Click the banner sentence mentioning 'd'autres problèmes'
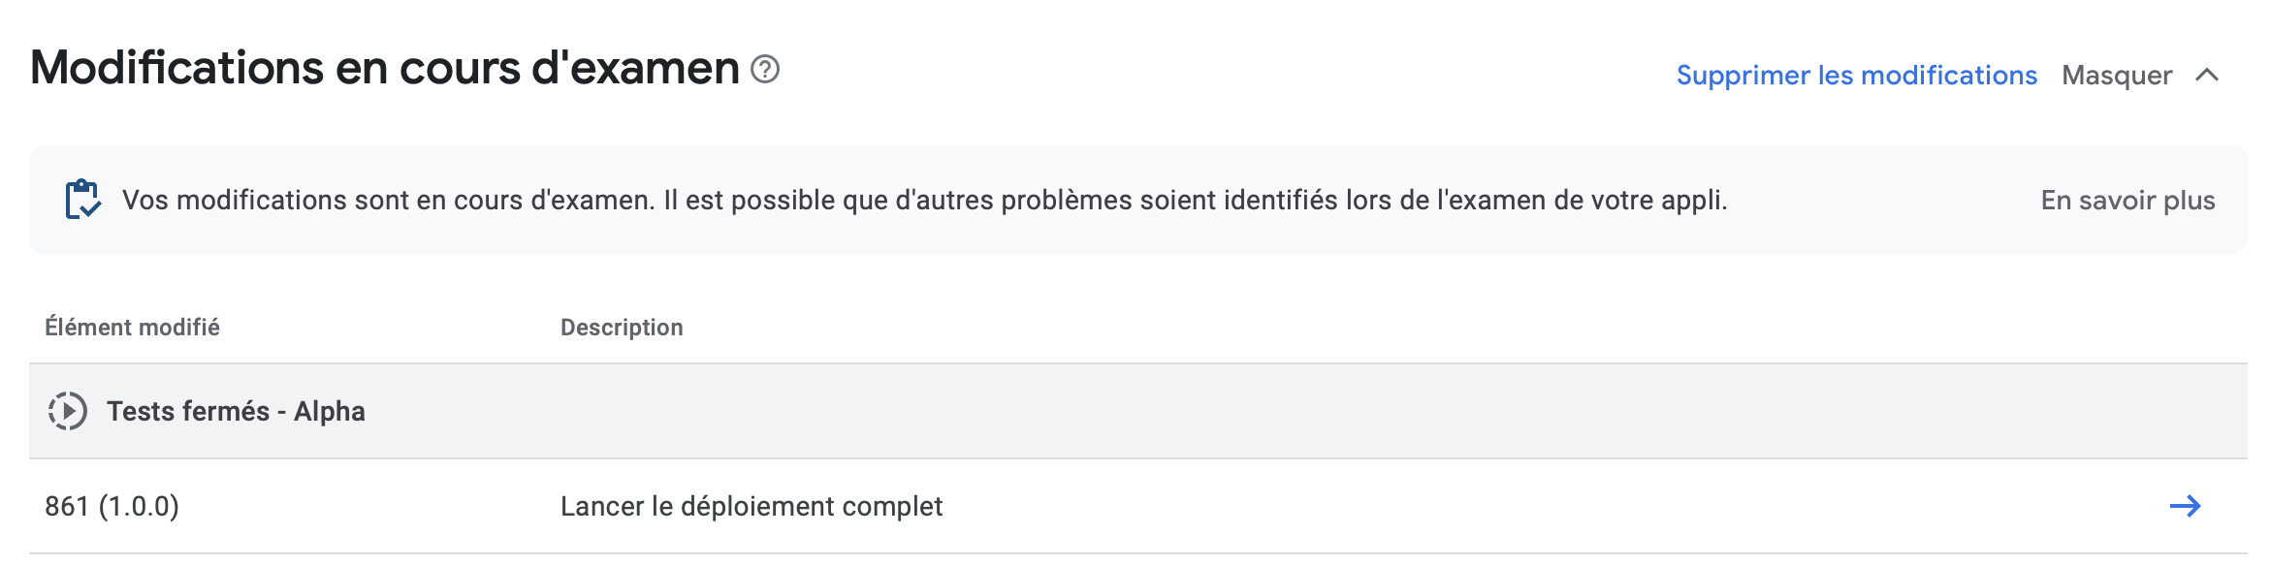The image size is (2271, 566). point(1196,201)
